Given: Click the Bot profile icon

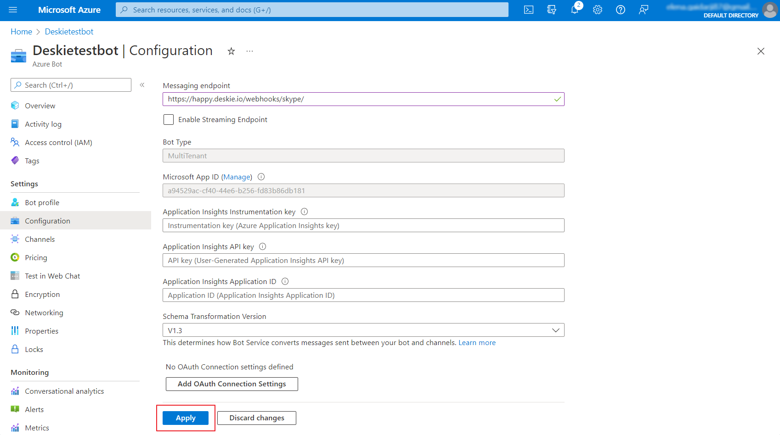Looking at the screenshot, I should click(15, 202).
